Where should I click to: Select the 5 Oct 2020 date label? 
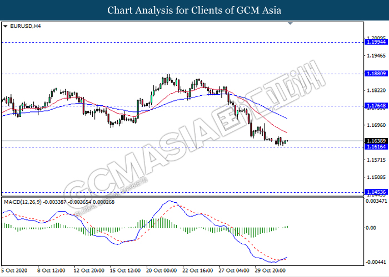click(x=15, y=271)
